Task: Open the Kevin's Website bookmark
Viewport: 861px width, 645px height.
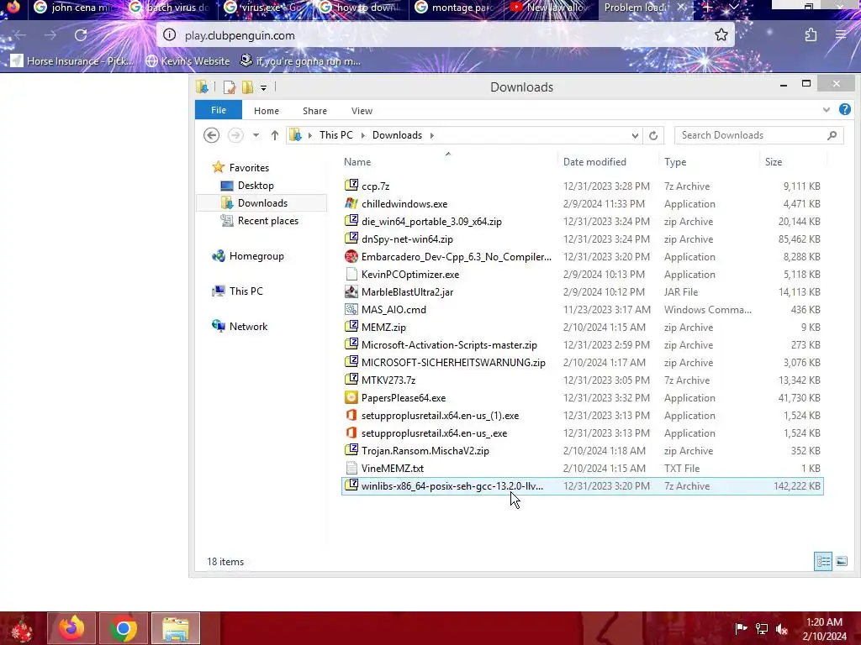Action: pyautogui.click(x=188, y=60)
